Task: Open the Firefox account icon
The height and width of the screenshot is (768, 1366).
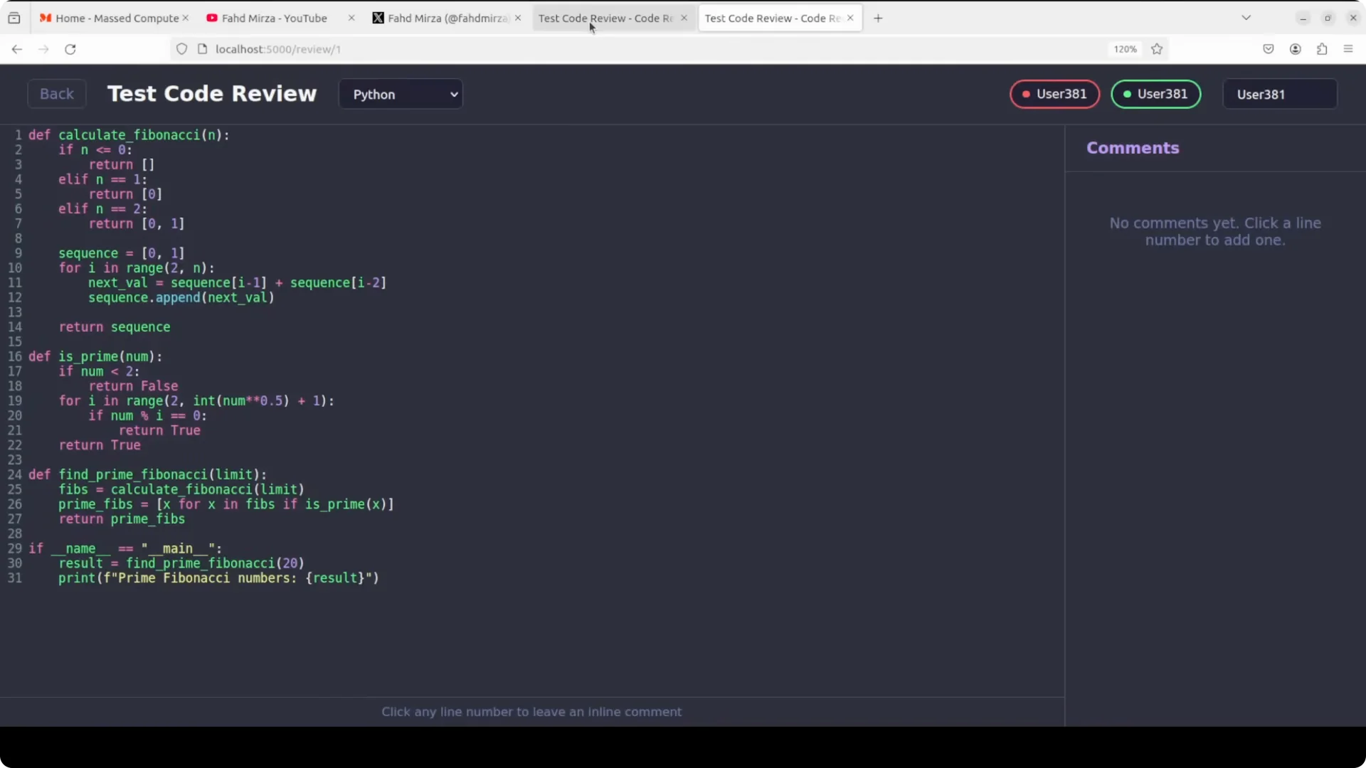Action: click(1296, 49)
